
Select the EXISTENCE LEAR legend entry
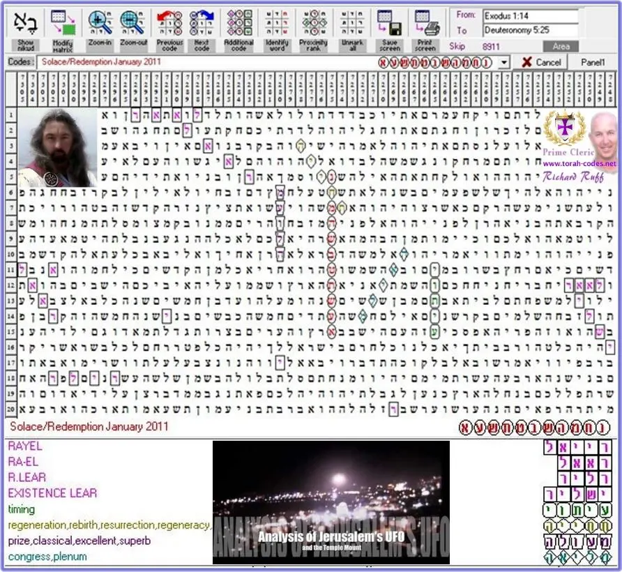(x=52, y=493)
